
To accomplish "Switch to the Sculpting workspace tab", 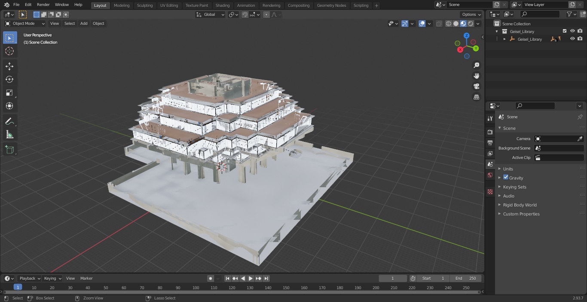I will (145, 5).
